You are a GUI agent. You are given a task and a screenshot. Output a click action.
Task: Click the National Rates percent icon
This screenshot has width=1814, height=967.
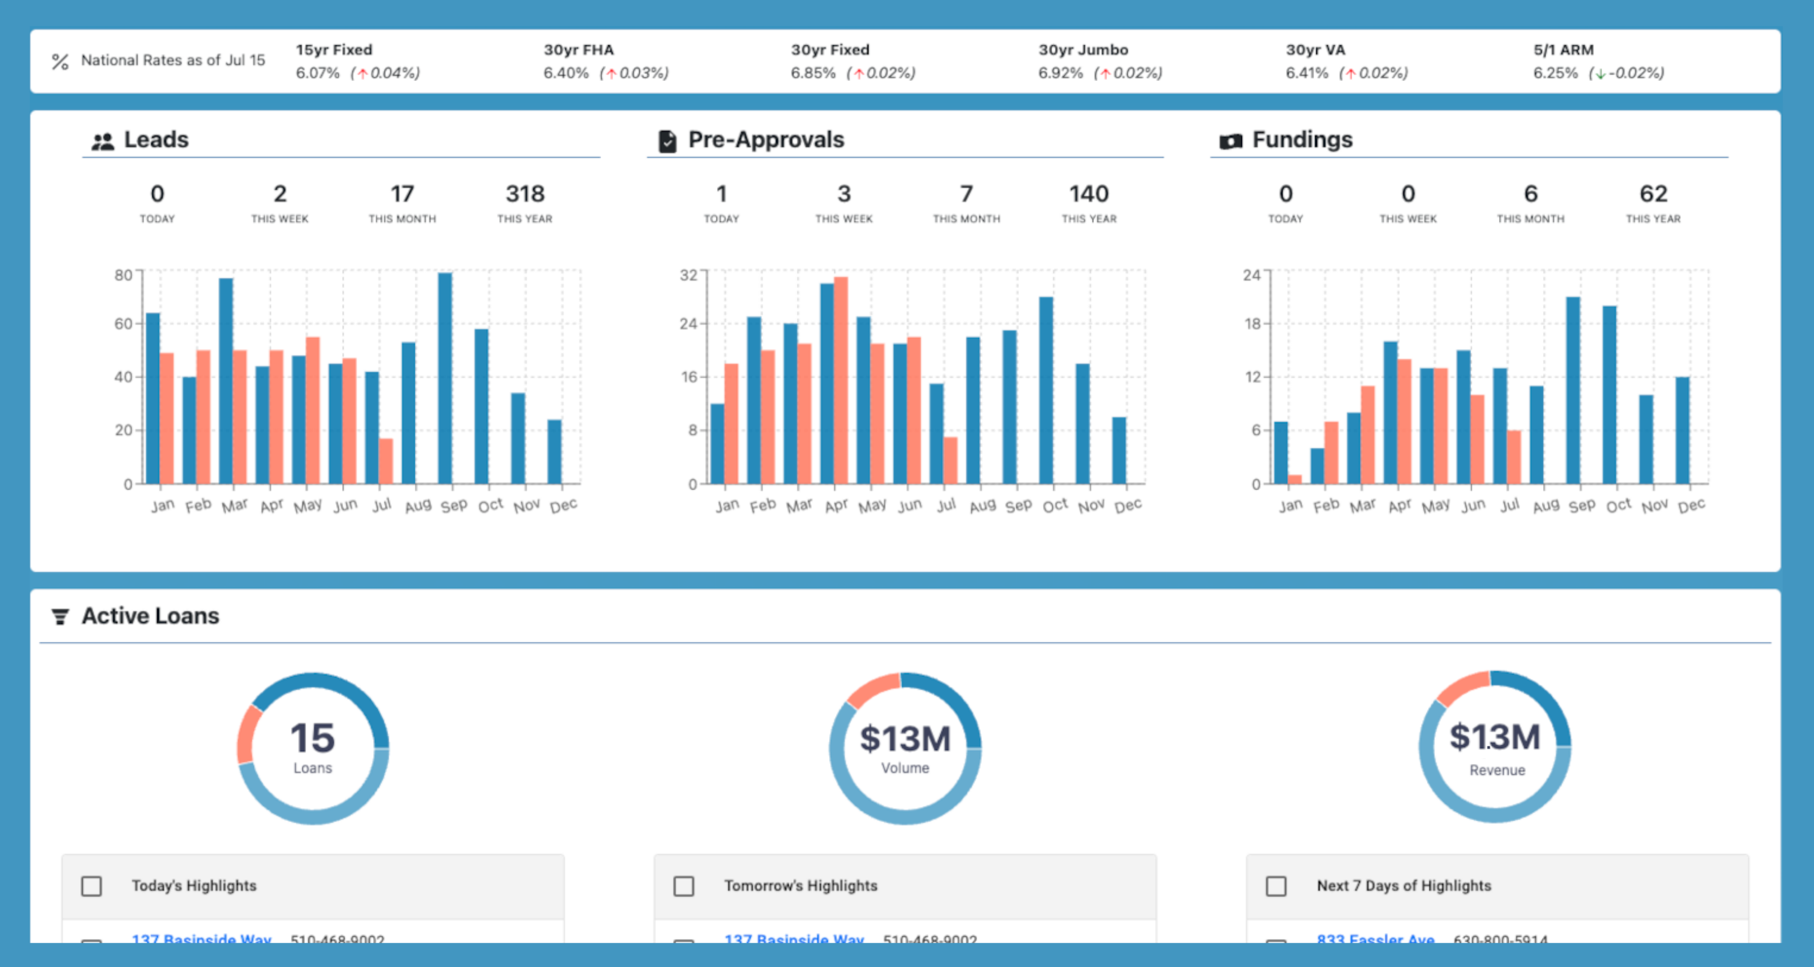pyautogui.click(x=60, y=62)
